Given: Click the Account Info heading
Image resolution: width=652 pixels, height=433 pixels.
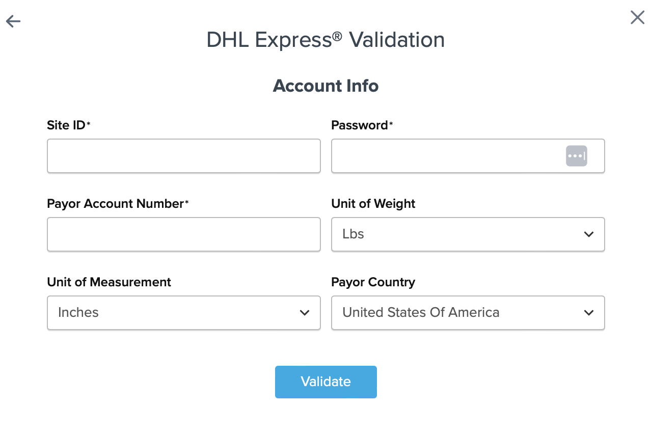Looking at the screenshot, I should [x=325, y=86].
